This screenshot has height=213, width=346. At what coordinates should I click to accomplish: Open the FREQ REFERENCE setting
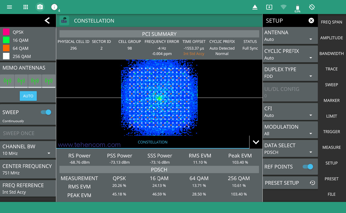point(28,188)
